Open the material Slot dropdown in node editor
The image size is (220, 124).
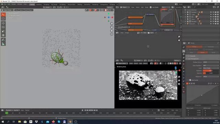click(166, 7)
